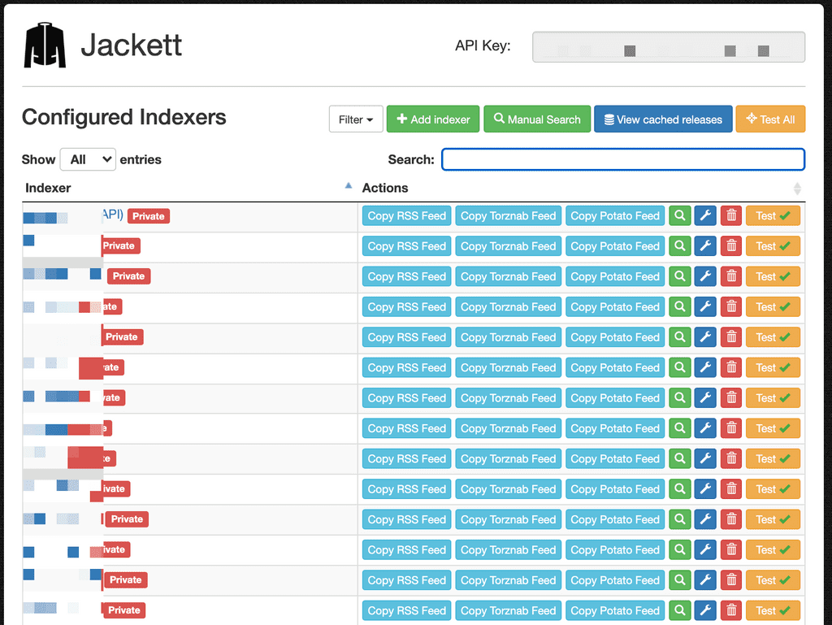The height and width of the screenshot is (625, 832).
Task: Open the Filter dropdown
Action: pyautogui.click(x=356, y=119)
